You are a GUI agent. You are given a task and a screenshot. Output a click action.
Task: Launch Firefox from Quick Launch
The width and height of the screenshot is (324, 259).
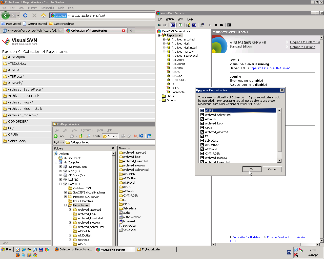(17, 255)
